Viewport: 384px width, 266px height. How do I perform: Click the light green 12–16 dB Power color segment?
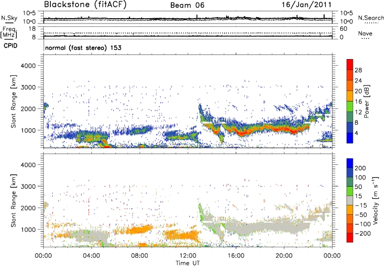pos(350,107)
